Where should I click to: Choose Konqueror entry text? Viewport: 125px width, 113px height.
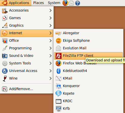[71, 86]
